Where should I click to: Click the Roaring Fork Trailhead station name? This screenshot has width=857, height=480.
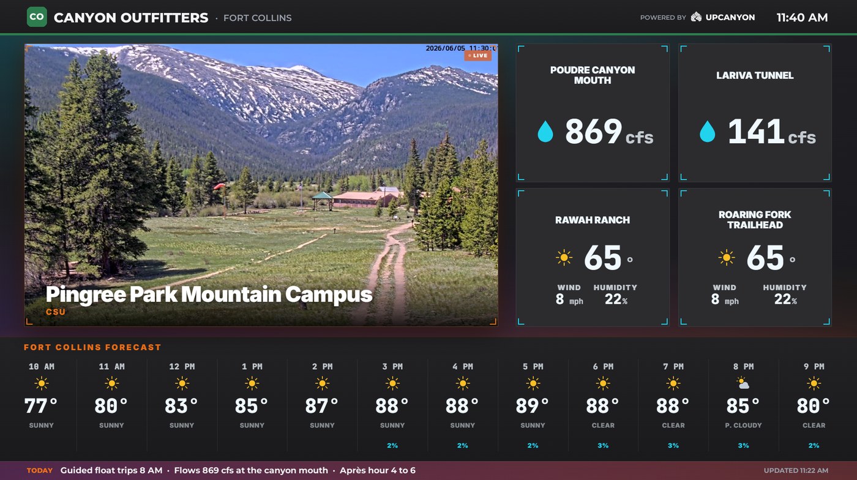[755, 220]
